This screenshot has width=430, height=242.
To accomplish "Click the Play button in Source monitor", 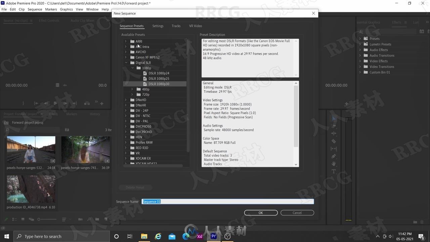I will coord(55,103).
